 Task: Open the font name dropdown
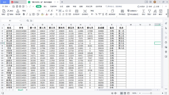click(x=37, y=11)
